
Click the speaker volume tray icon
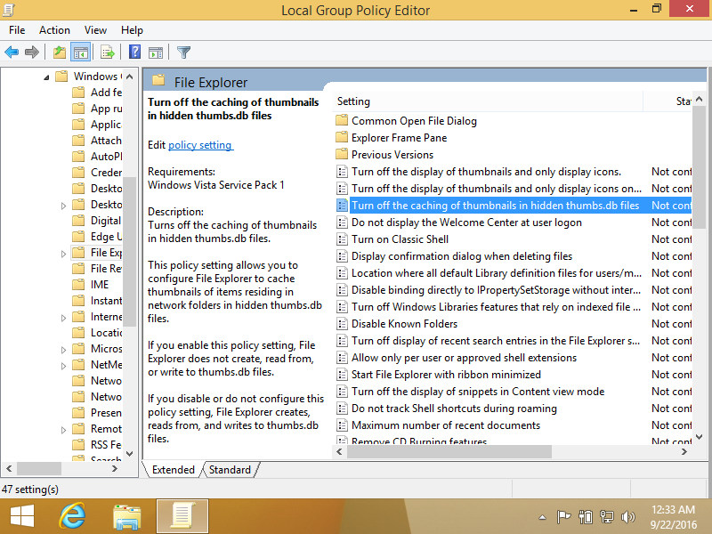coord(628,517)
